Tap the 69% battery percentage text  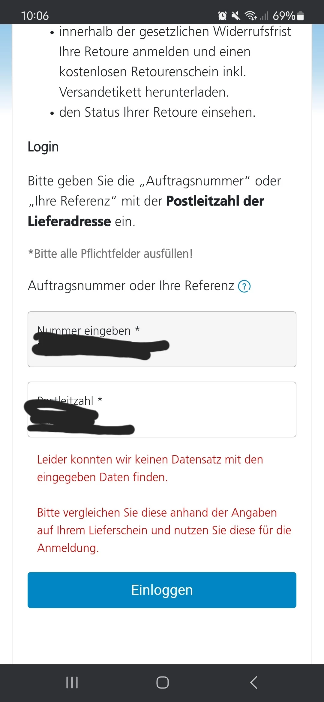(x=284, y=16)
